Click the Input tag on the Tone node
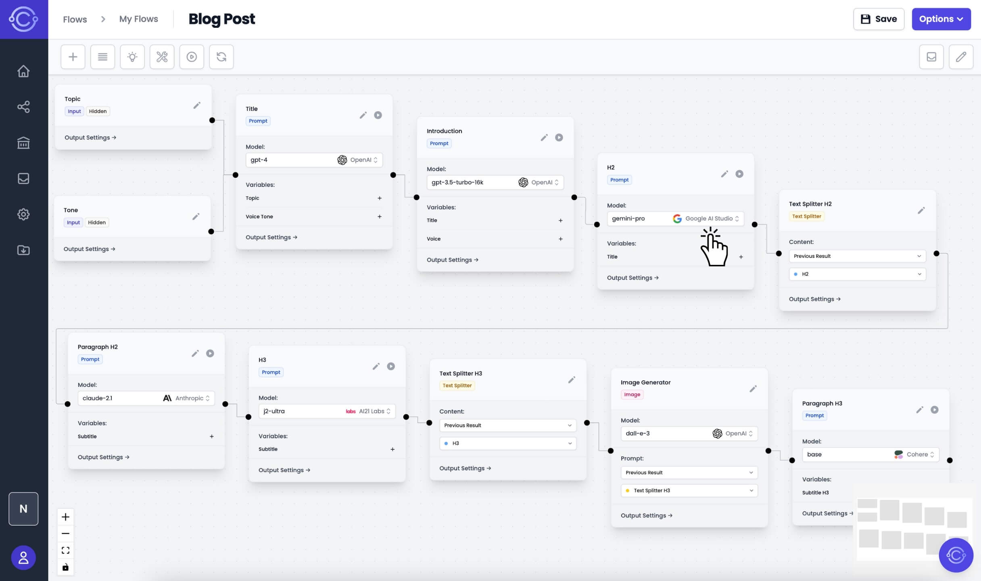981x581 pixels. [73, 222]
